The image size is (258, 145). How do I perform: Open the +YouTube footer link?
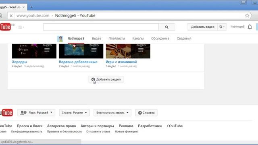tap(175, 126)
